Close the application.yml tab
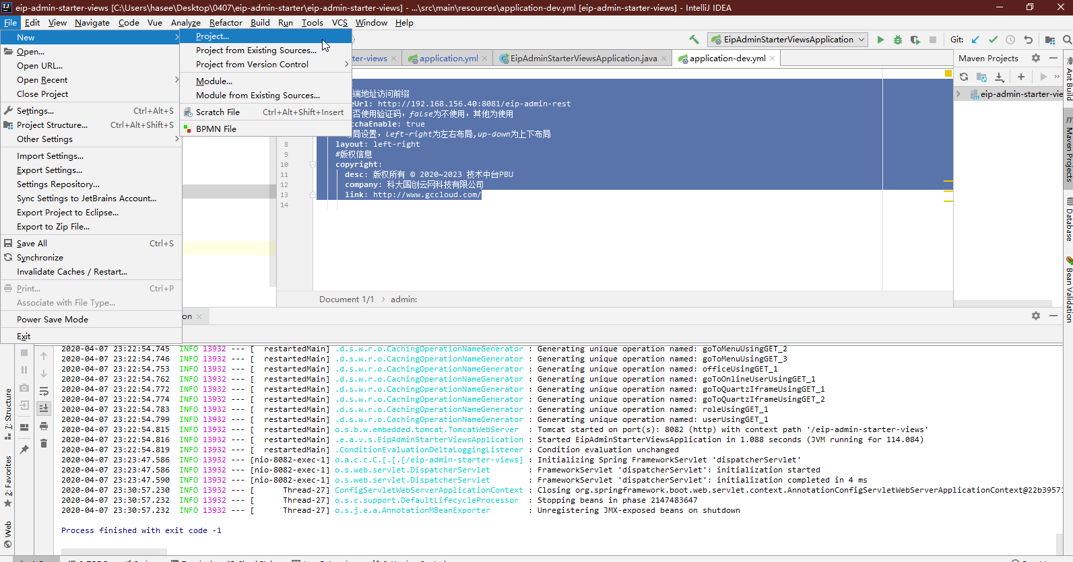 click(484, 59)
